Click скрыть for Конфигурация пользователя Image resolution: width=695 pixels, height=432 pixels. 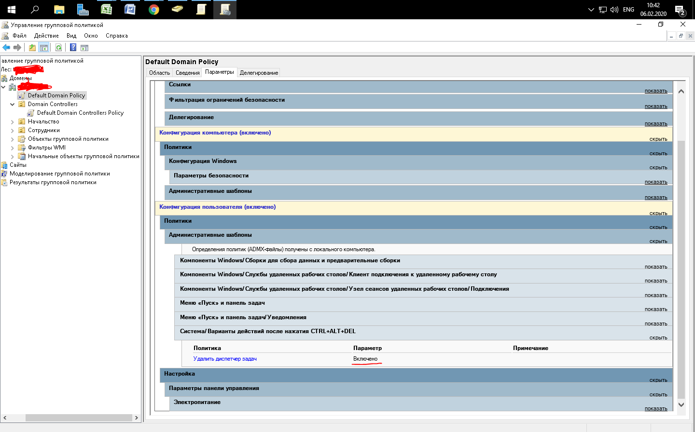(658, 213)
